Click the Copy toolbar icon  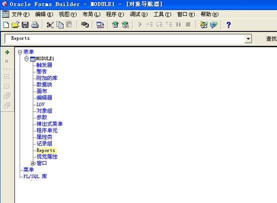(x=60, y=25)
